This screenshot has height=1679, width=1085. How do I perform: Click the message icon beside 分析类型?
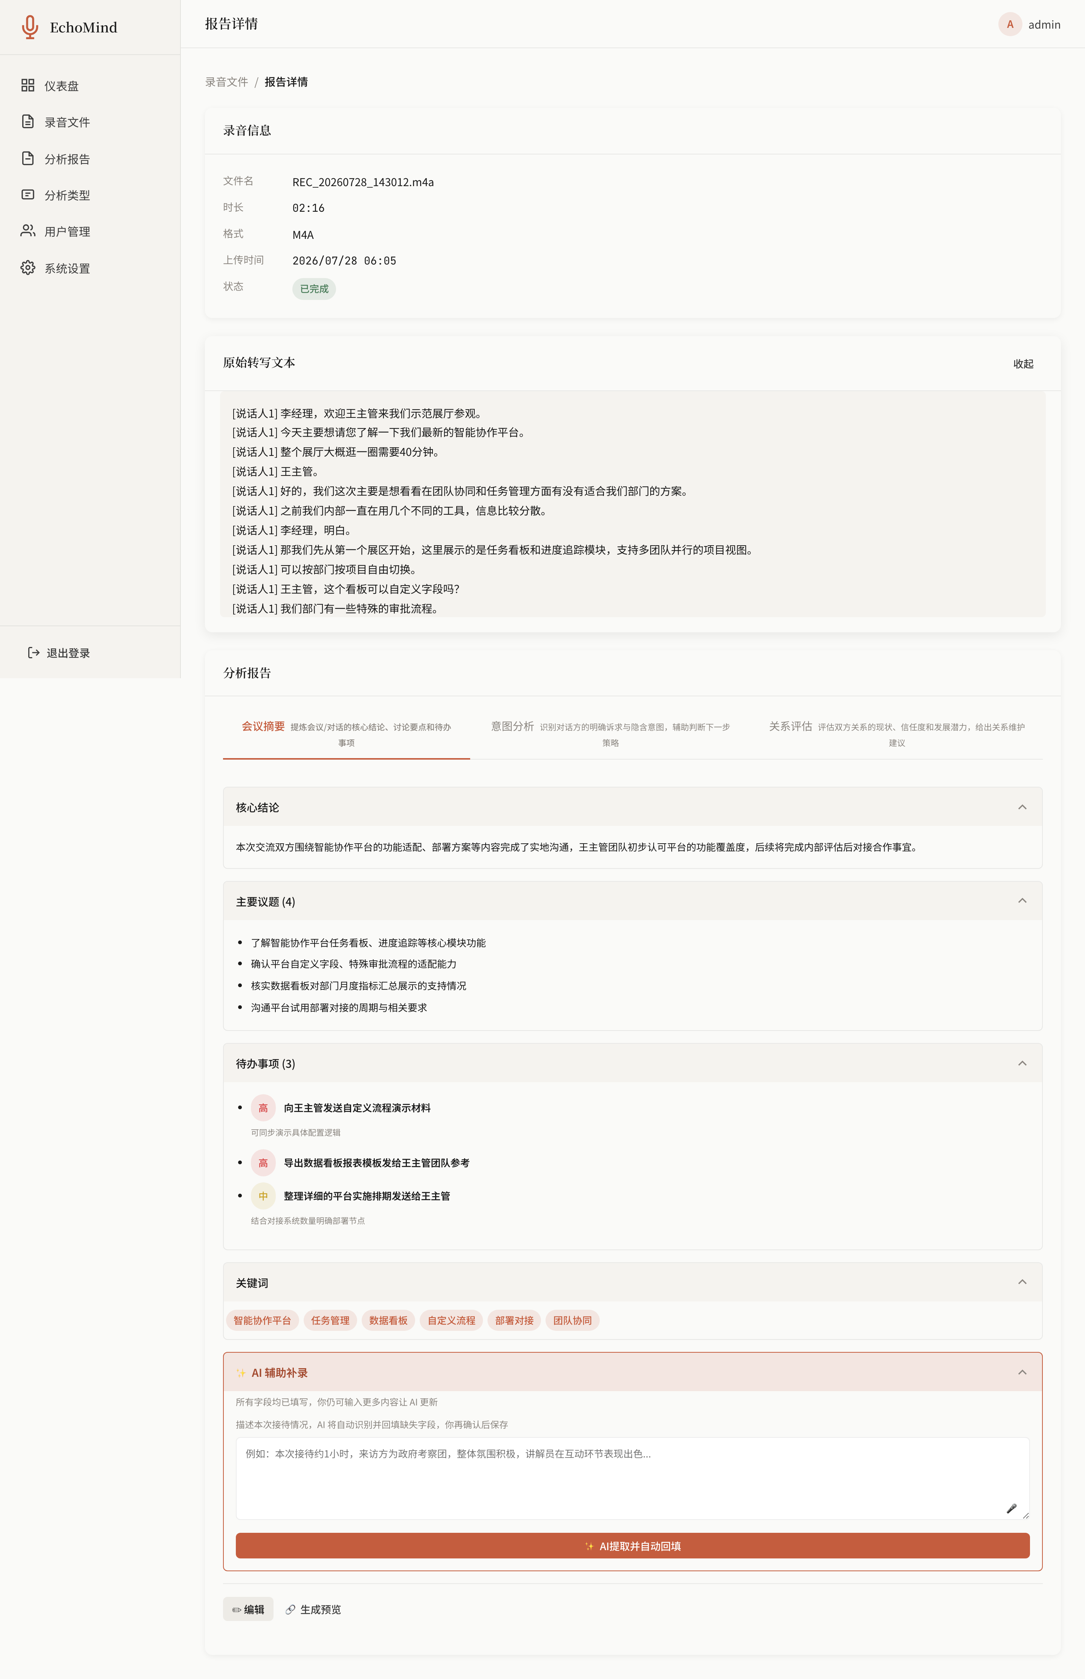click(28, 194)
